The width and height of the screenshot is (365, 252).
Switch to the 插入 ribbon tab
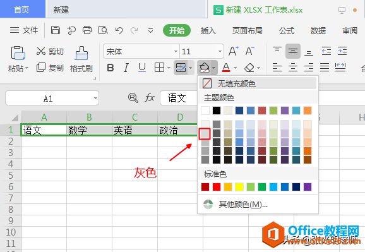(208, 30)
